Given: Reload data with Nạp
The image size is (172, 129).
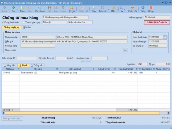Looking at the screenshot, I should coord(94,9).
